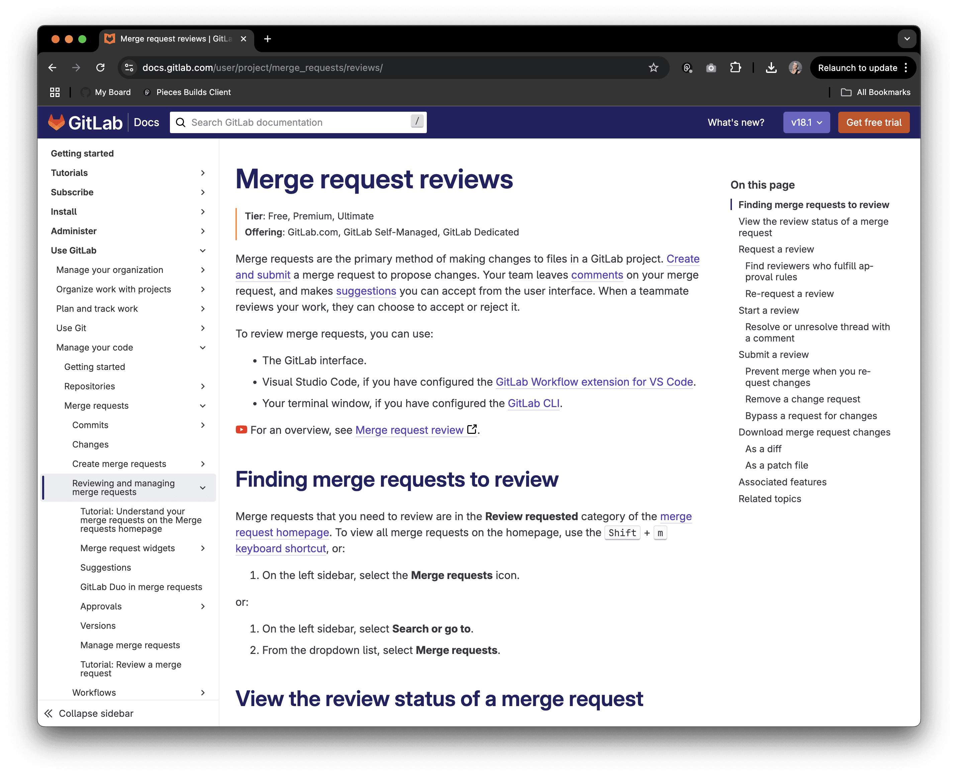Screen dimensions: 958x776
Task: Focus the Search GitLab documentation field
Action: point(298,122)
